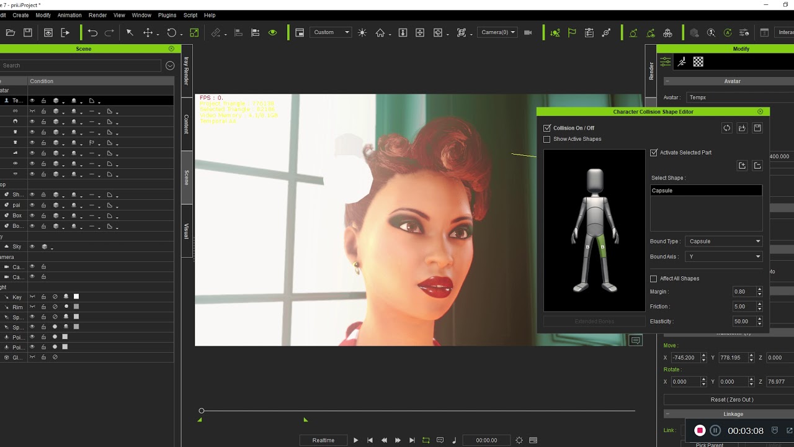
Task: Collapse the Avatar section in Modify panel
Action: pyautogui.click(x=667, y=81)
